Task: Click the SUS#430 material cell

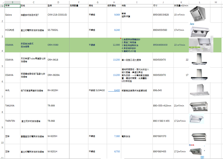Action: point(98,91)
